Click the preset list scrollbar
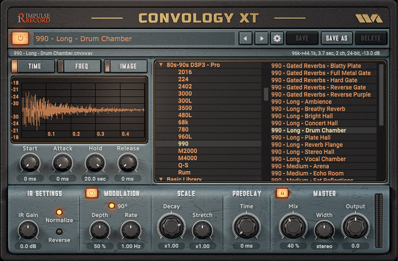Viewport: 398px width, 261px height. (381, 95)
